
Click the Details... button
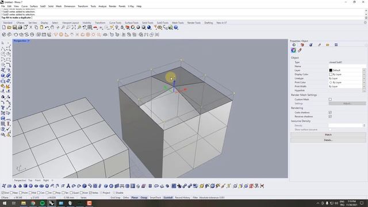click(328, 140)
